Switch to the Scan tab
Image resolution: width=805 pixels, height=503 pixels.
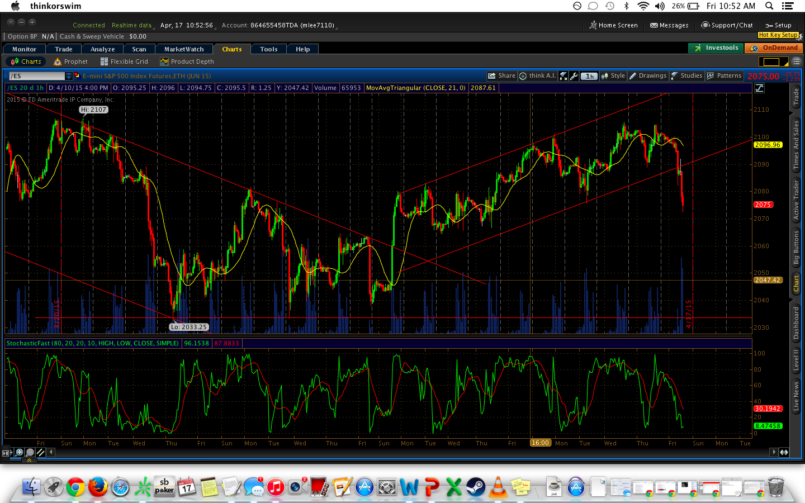tap(139, 49)
